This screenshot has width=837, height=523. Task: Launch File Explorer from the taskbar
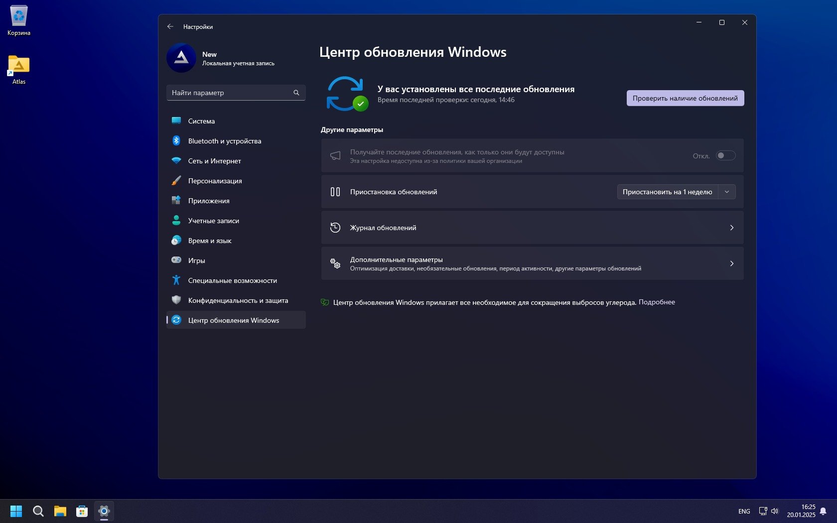coord(60,511)
